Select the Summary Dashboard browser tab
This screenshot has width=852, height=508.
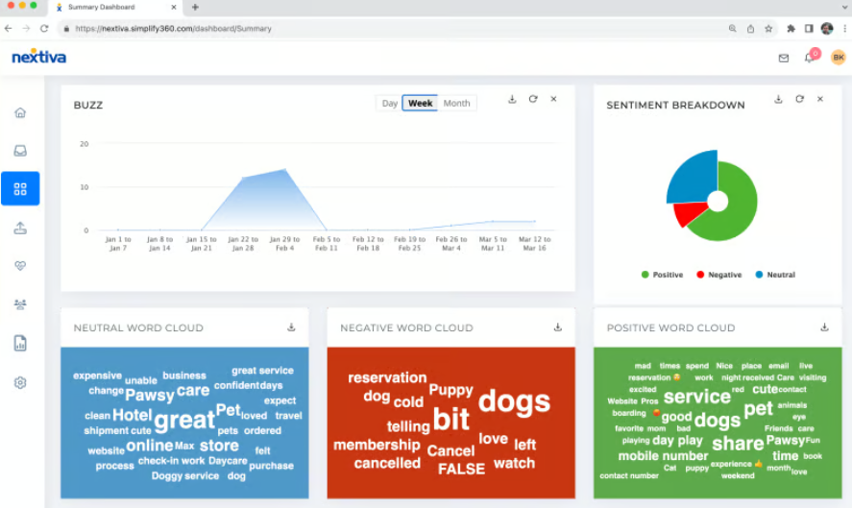click(115, 7)
